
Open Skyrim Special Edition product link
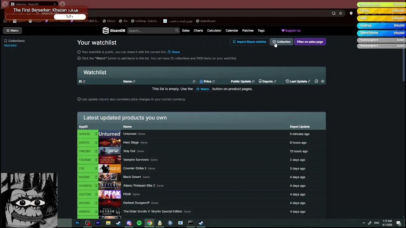(153, 212)
